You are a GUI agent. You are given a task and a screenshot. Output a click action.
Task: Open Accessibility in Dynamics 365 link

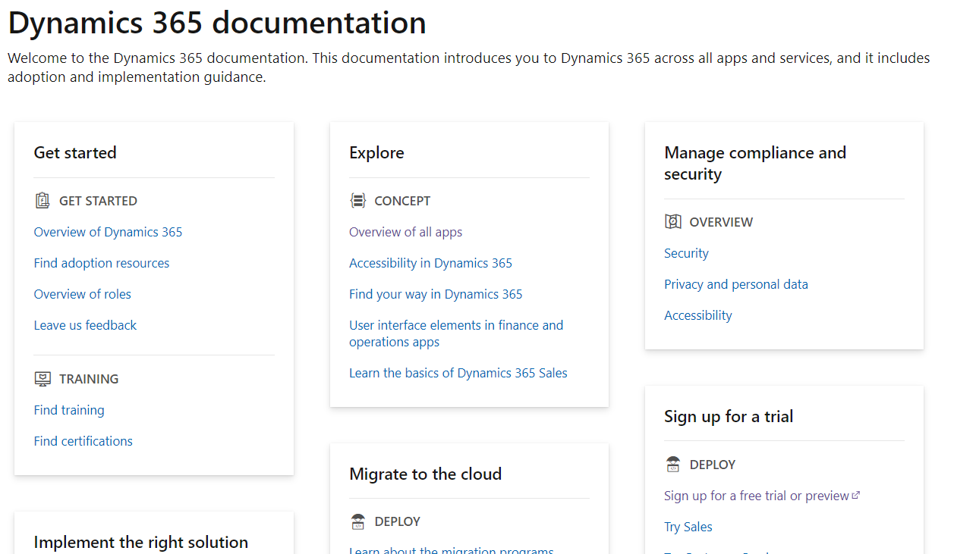pos(430,263)
